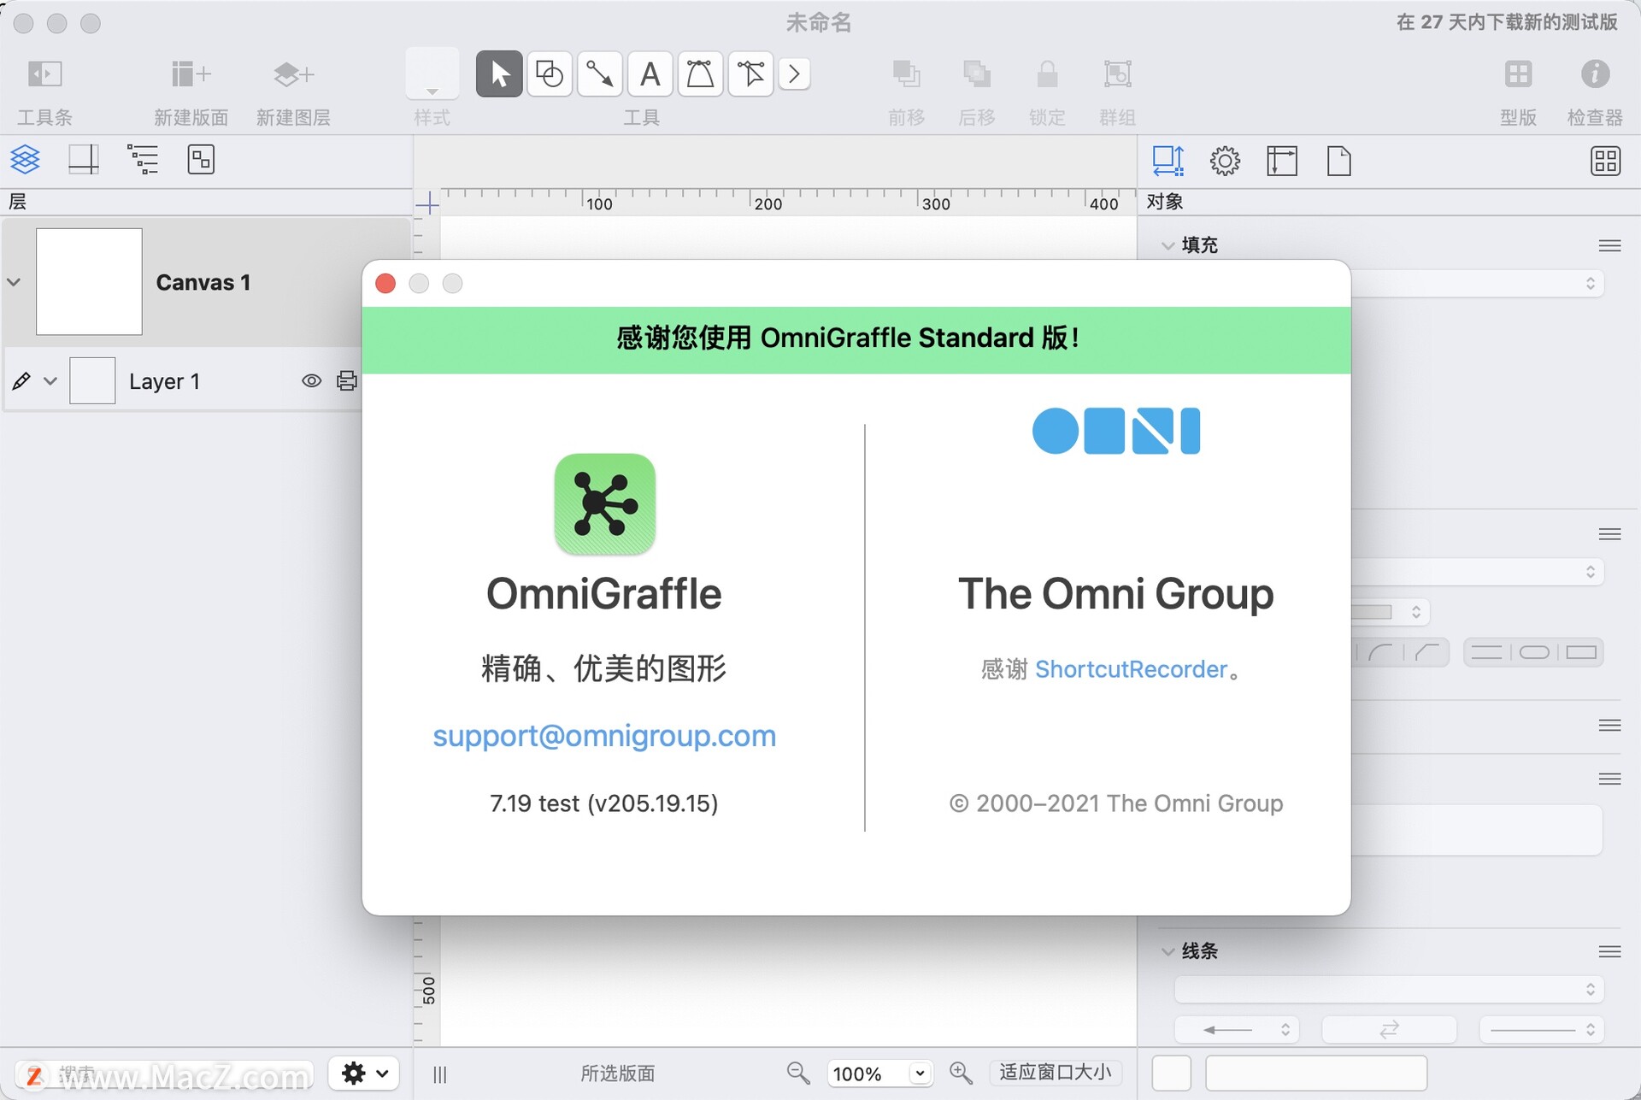Toggle the Inspector (检查器) icon

tap(1595, 74)
